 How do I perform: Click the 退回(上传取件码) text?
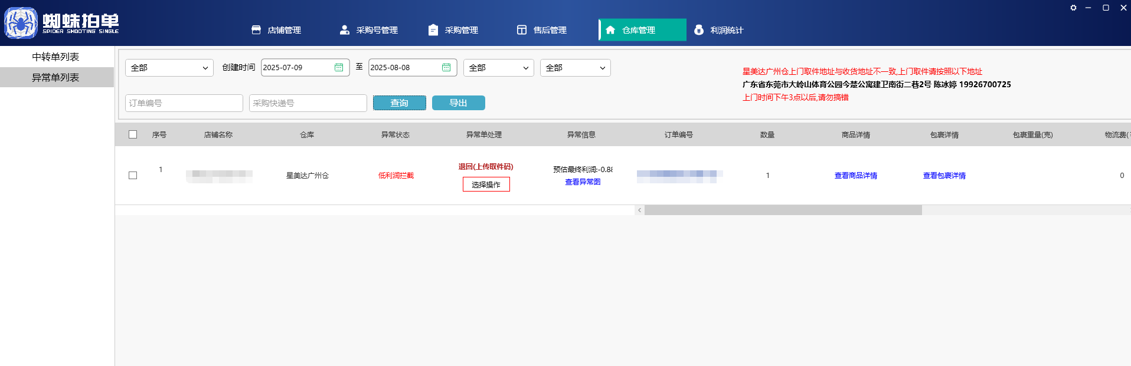[486, 167]
